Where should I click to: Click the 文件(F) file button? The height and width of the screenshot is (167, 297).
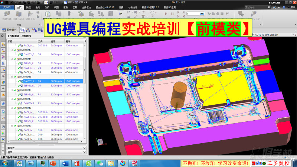click(8, 7)
